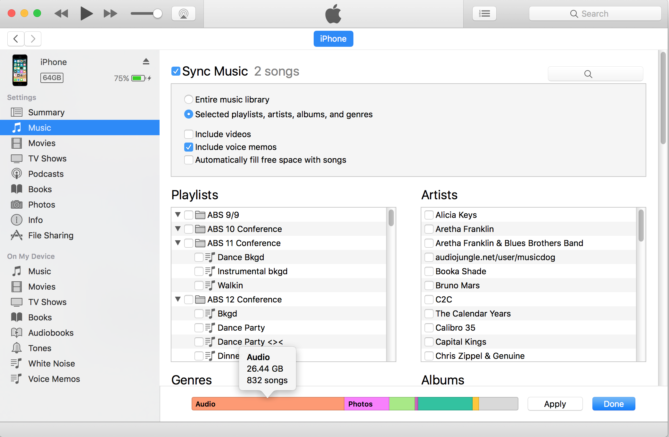The image size is (669, 437).
Task: Click the Photos camera icon in sidebar
Action: pyautogui.click(x=17, y=204)
